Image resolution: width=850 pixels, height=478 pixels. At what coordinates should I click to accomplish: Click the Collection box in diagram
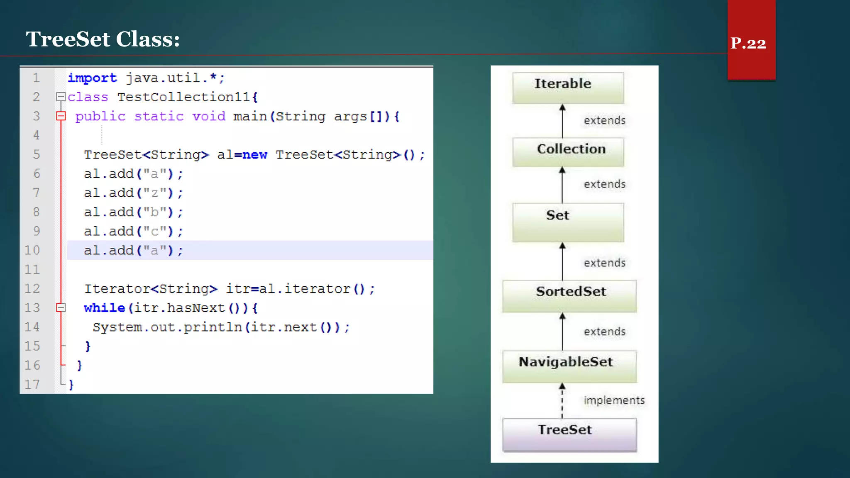pyautogui.click(x=568, y=152)
